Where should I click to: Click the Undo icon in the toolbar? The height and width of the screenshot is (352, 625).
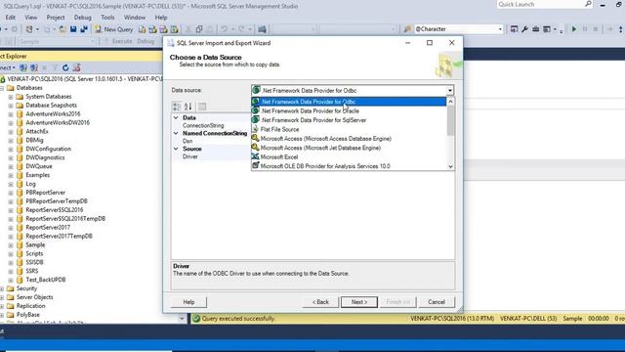pos(225,29)
